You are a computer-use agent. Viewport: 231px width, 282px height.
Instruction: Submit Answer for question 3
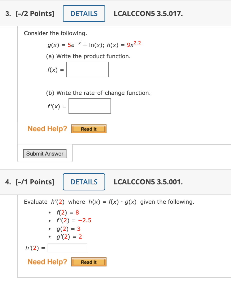[44, 154]
